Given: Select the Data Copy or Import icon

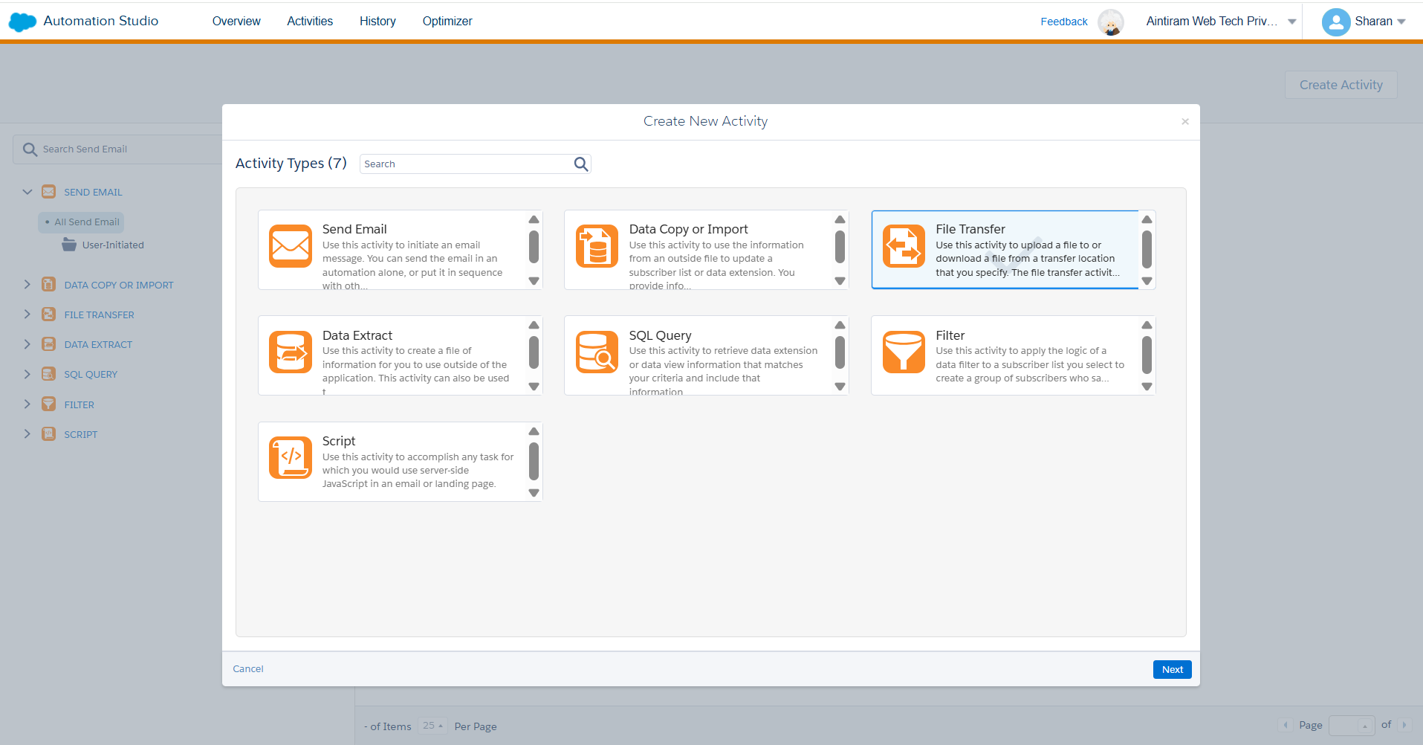Looking at the screenshot, I should pyautogui.click(x=597, y=246).
